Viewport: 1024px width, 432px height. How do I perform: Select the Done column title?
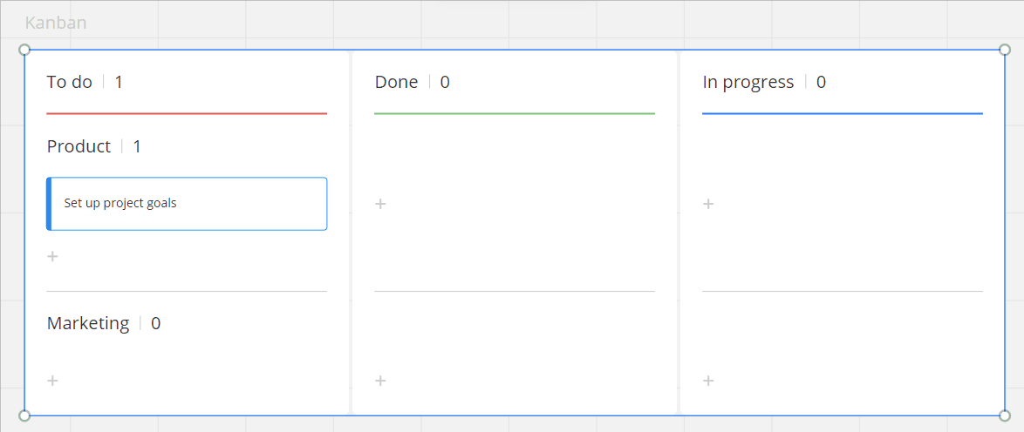[396, 82]
